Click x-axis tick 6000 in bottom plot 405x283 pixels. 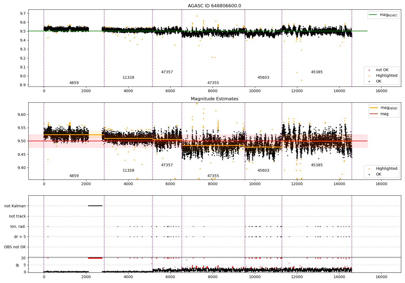point(170,277)
